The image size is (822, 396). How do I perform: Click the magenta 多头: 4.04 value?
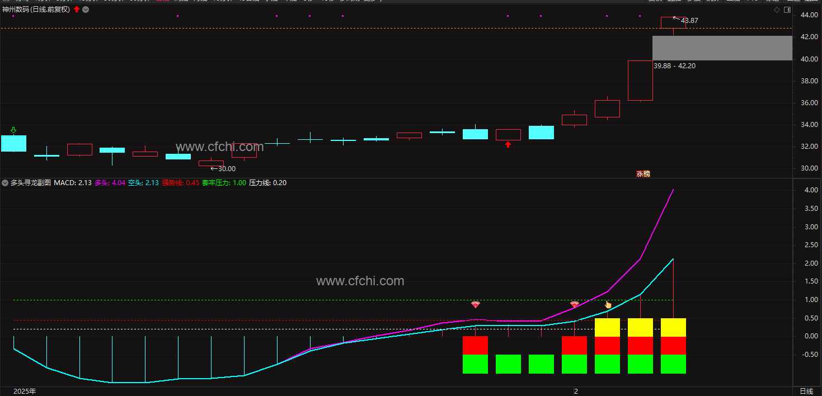click(x=110, y=182)
